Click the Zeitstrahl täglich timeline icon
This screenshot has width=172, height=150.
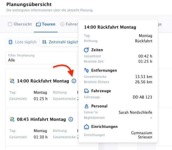pos(44,42)
